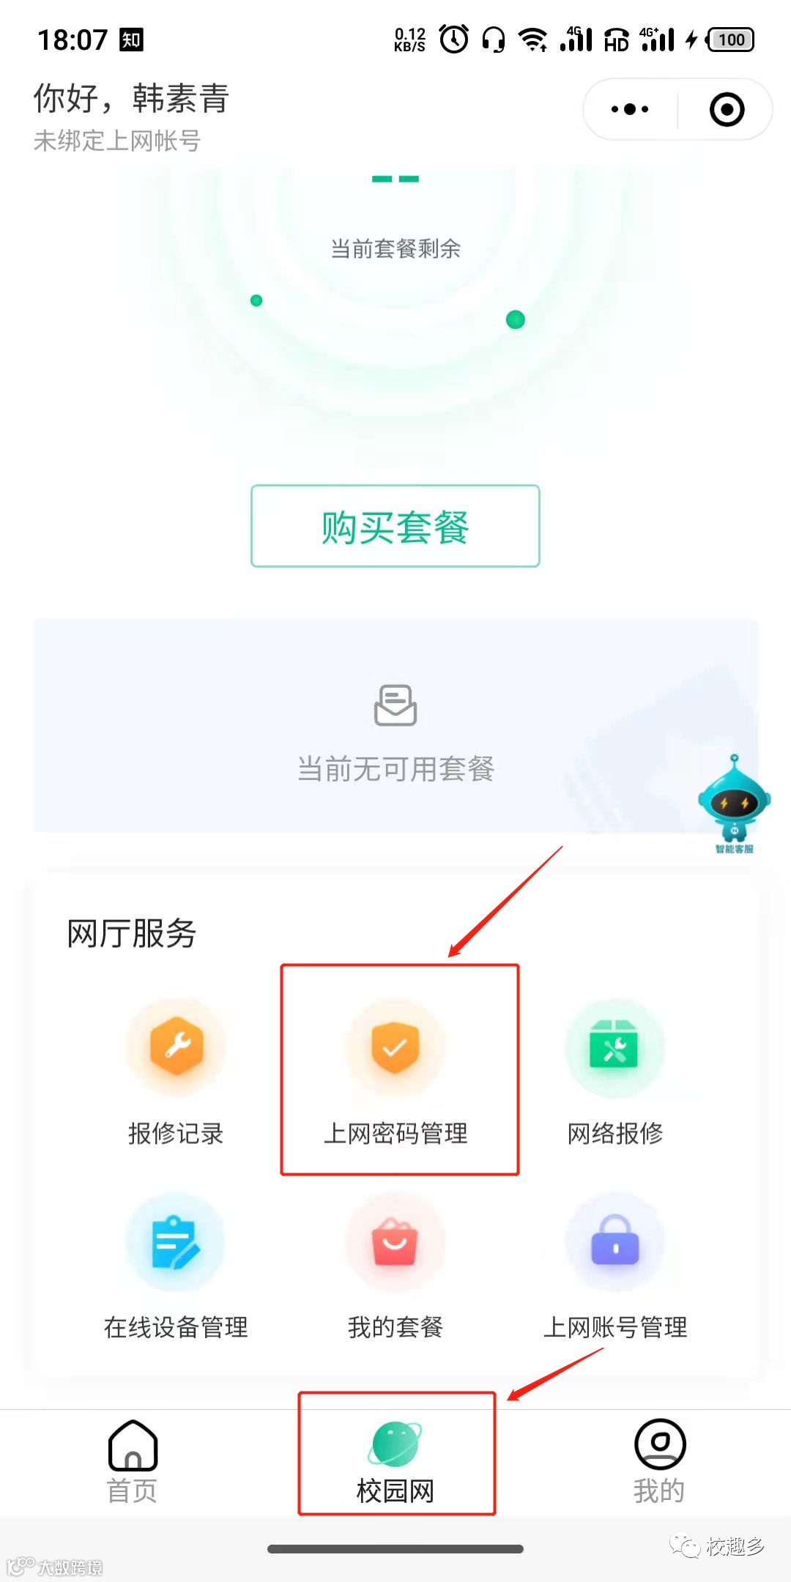The image size is (791, 1582).
Task: Tap the battery indicator in status bar
Action: [x=730, y=40]
